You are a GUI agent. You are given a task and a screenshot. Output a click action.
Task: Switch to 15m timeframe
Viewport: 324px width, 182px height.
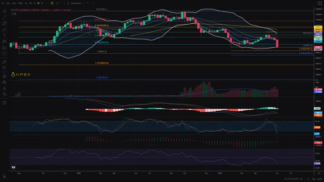(14, 3)
